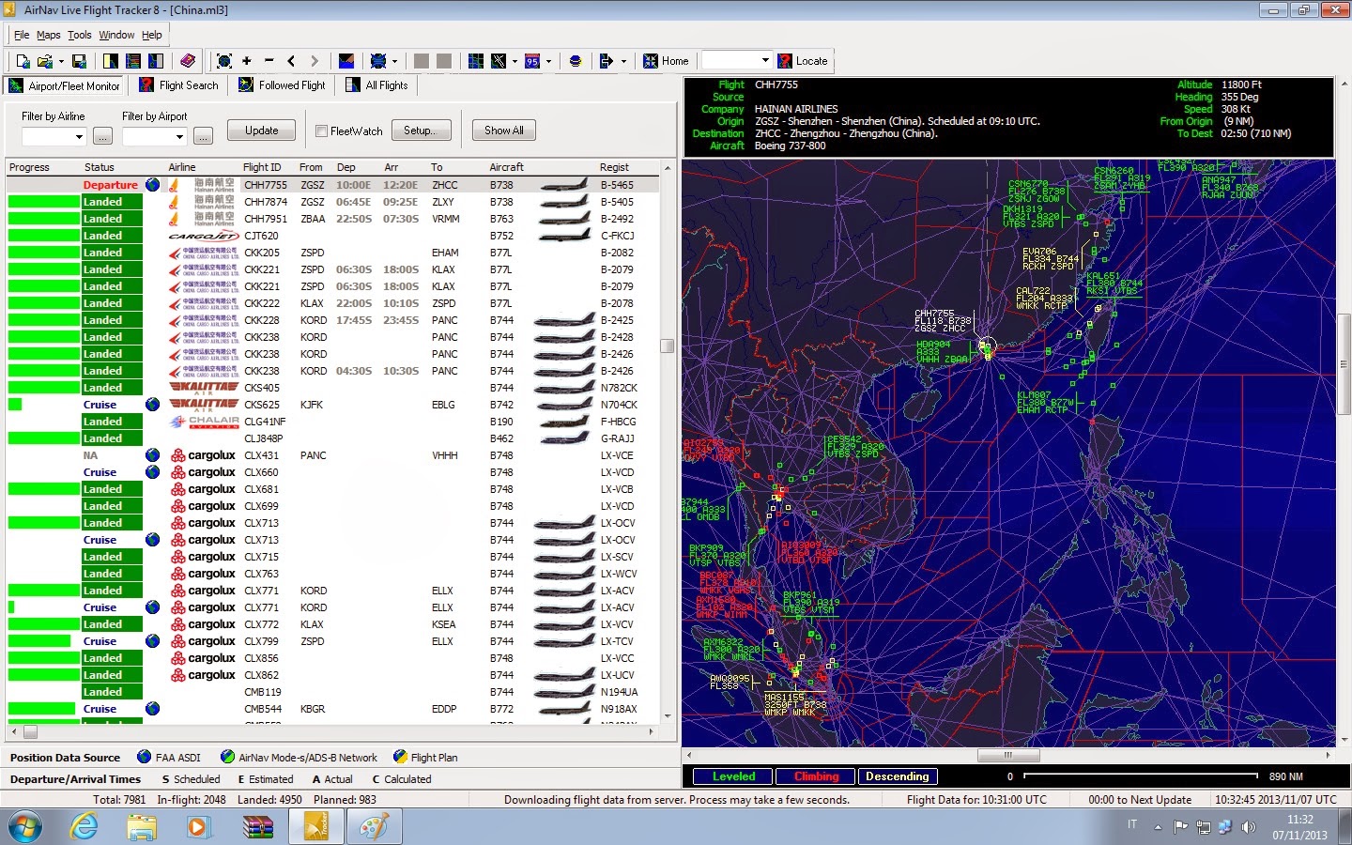Image resolution: width=1352 pixels, height=845 pixels.
Task: Toggle the Climbing legend indicator
Action: click(816, 776)
